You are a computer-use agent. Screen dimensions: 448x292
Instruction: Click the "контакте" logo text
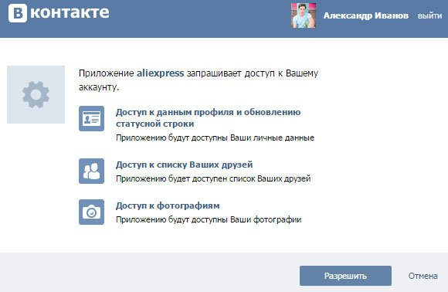70,13
